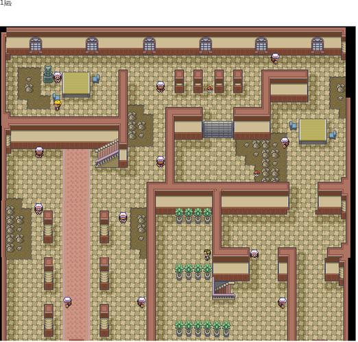
Task: Click the blond-haired character sprite
Action: tap(58, 105)
